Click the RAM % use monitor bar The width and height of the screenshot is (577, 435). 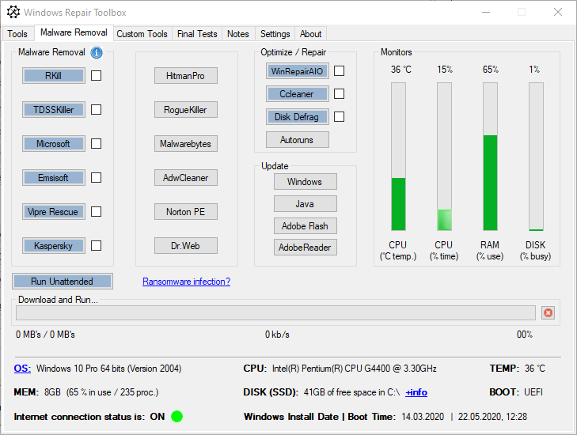pos(490,157)
